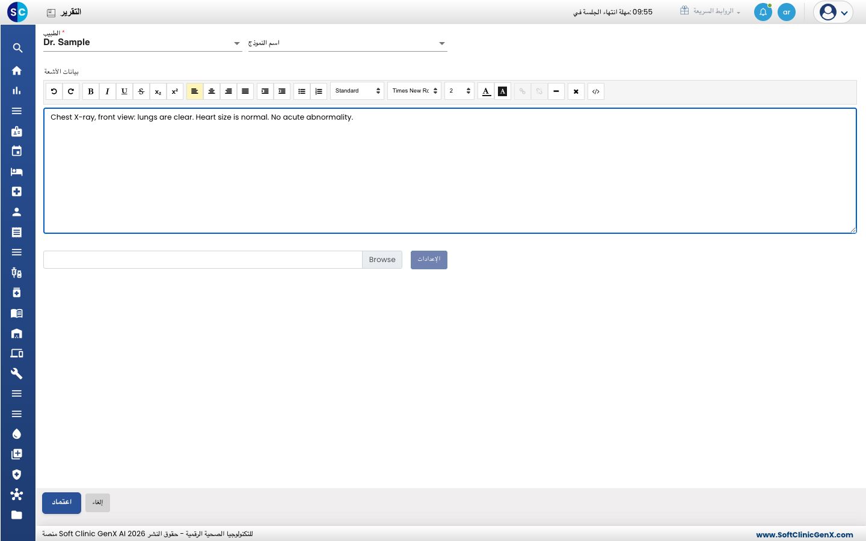The height and width of the screenshot is (541, 866).
Task: Open the hospital bed icon in sidebar
Action: [x=17, y=171]
